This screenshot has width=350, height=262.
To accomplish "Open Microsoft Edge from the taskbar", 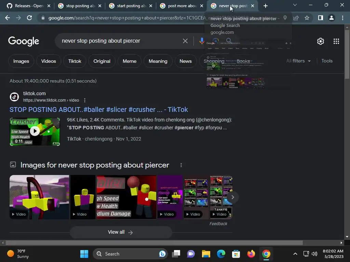I will [x=221, y=254].
